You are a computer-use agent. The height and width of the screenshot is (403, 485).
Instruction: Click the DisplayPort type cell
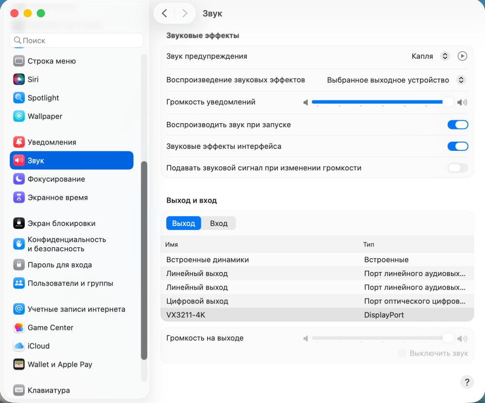(x=384, y=315)
